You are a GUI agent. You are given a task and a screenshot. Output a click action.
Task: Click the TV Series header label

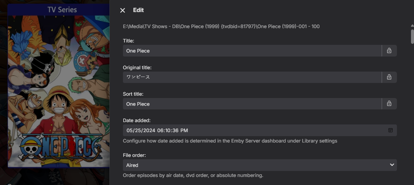62,10
